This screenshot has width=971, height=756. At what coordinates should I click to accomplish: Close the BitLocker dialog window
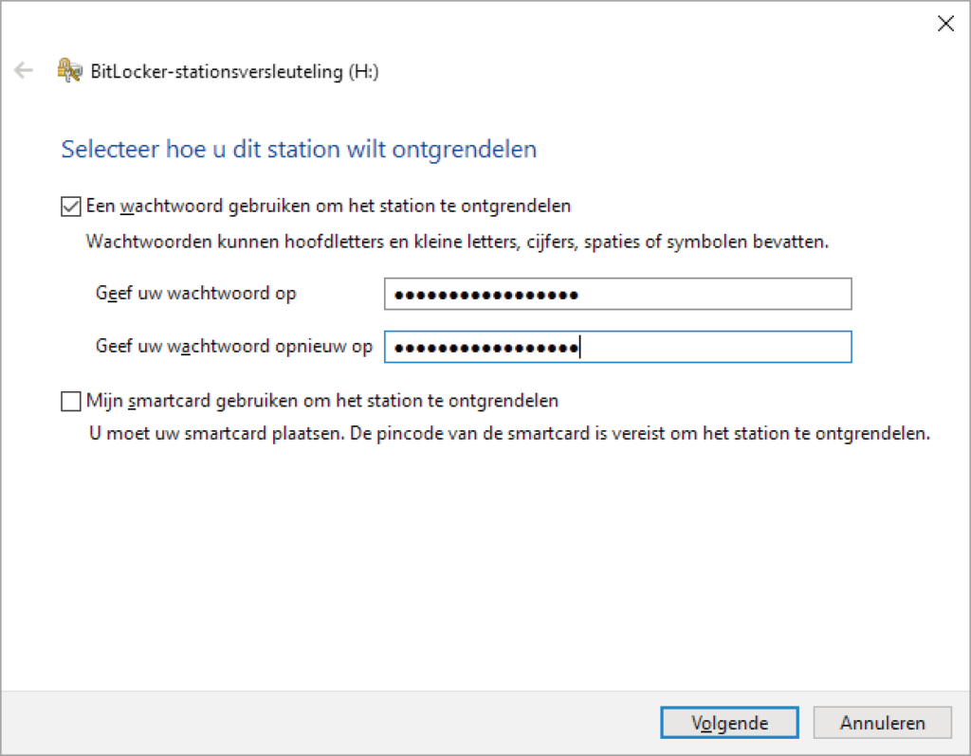944,25
